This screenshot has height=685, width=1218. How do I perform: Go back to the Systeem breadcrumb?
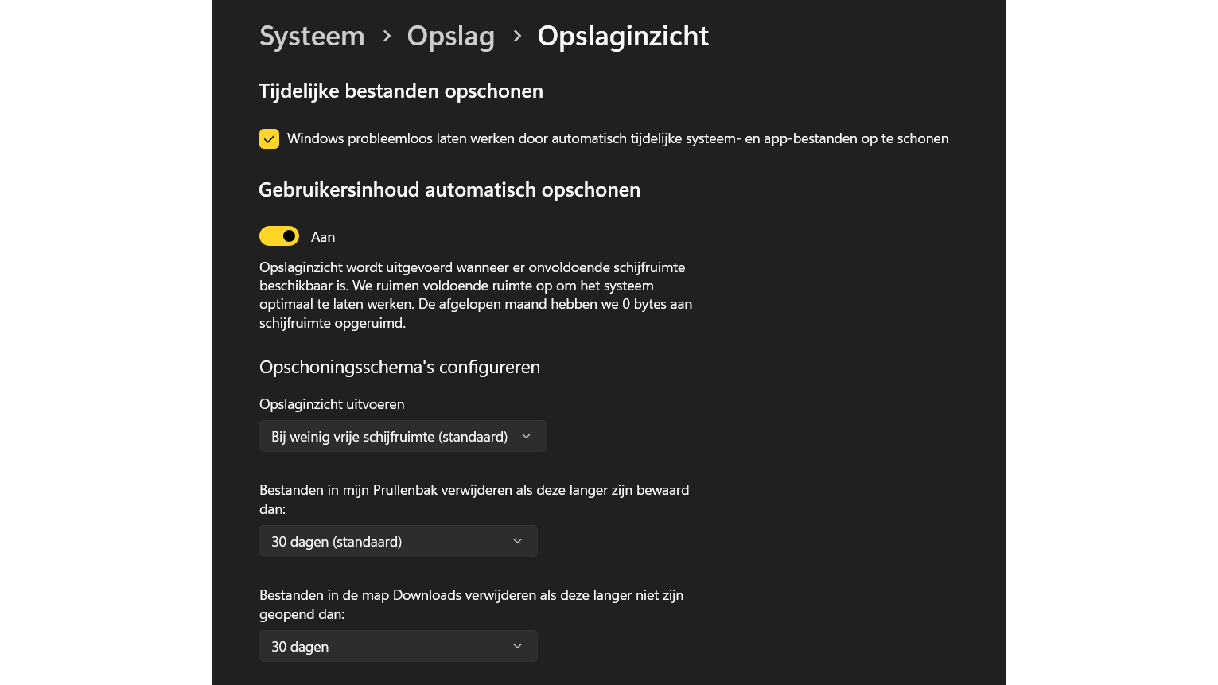click(x=312, y=37)
